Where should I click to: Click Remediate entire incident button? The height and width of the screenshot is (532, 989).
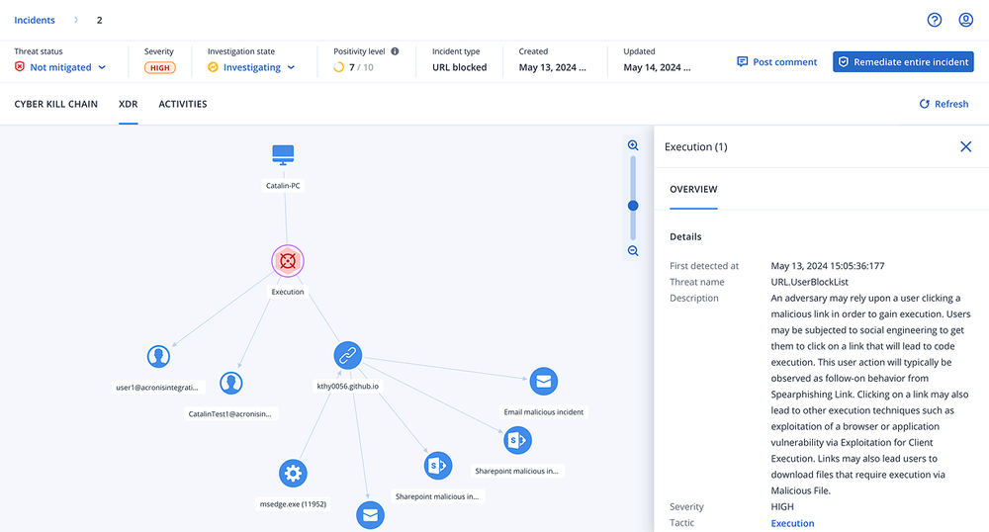pos(903,61)
